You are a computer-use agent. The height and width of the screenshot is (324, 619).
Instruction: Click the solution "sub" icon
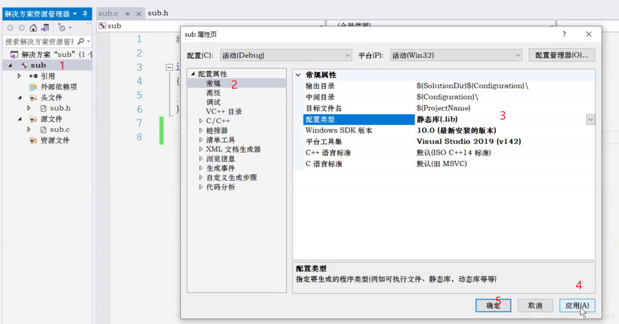pyautogui.click(x=14, y=55)
